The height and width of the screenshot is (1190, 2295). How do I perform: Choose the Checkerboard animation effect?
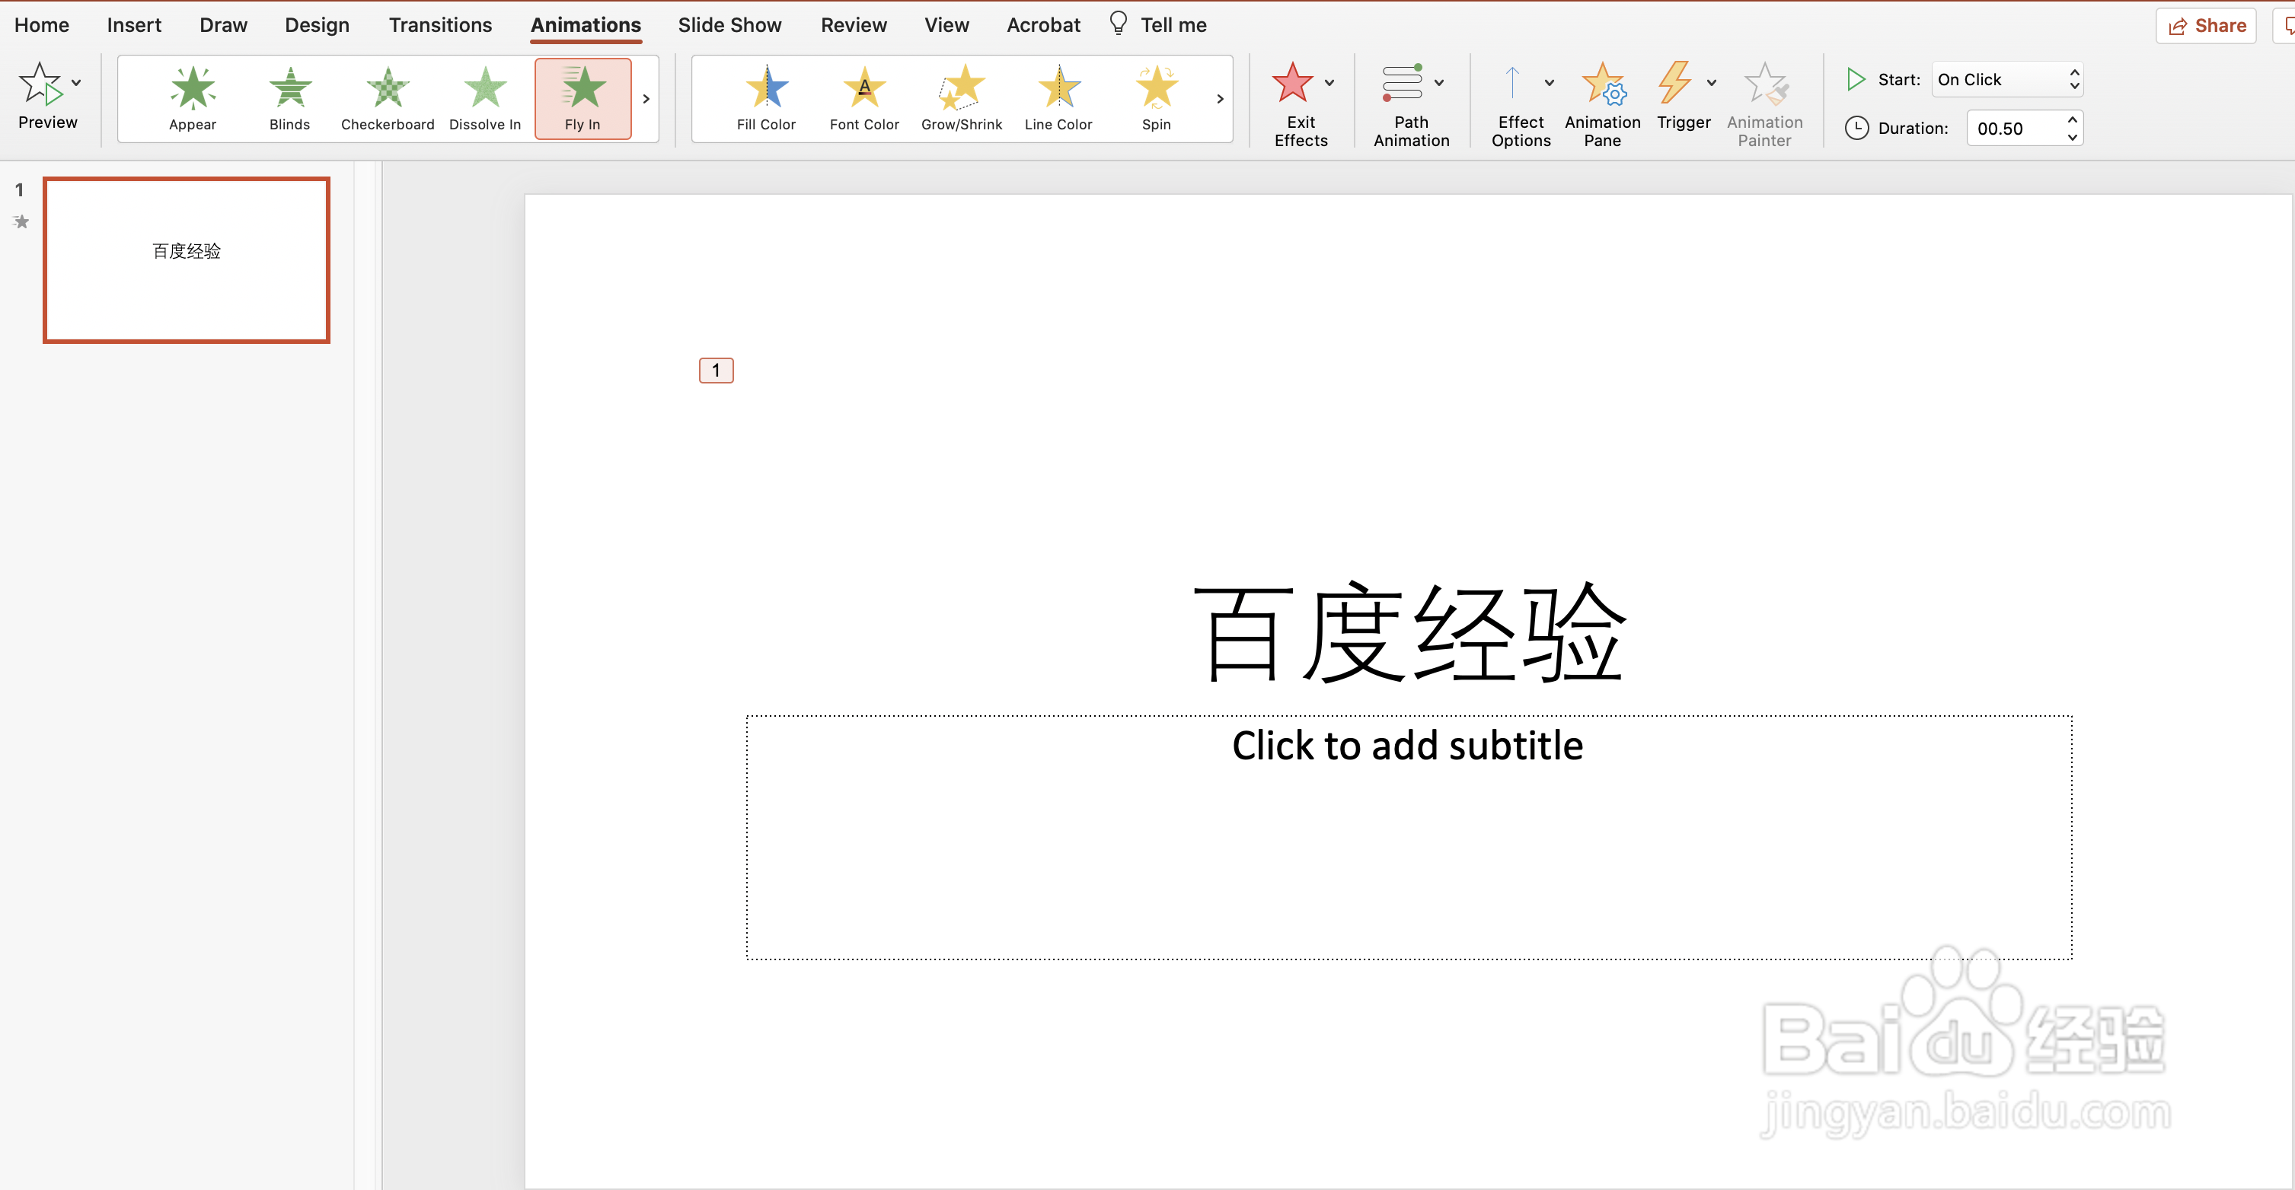point(388,98)
